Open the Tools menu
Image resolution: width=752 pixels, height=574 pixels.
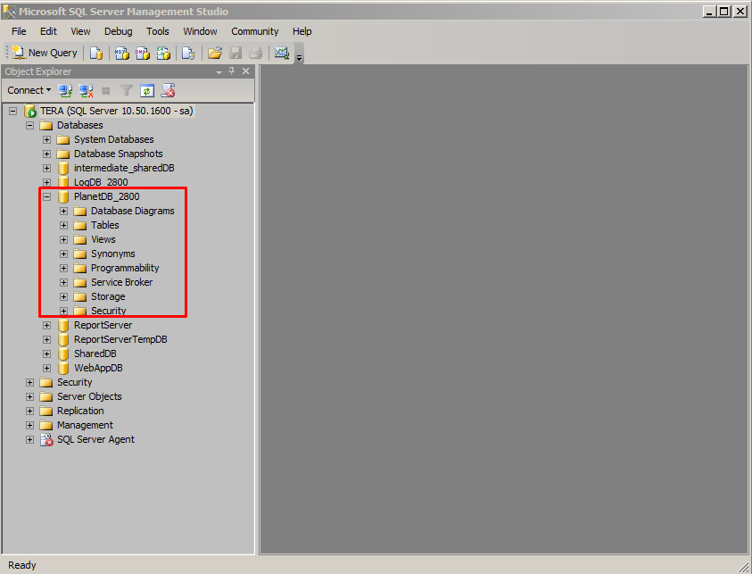[158, 31]
